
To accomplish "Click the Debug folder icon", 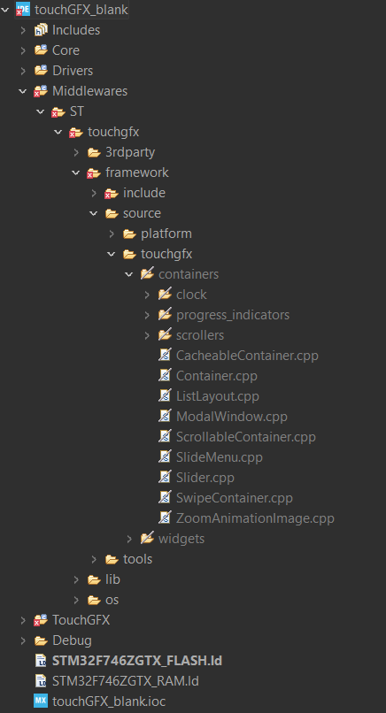I will pyautogui.click(x=41, y=640).
